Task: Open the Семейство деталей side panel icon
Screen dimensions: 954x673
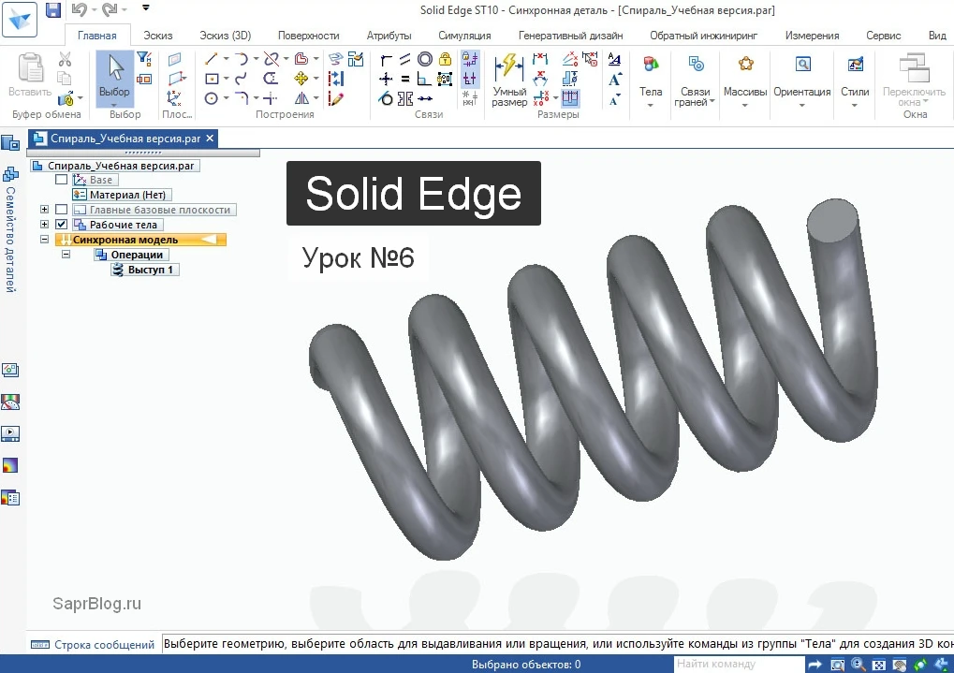Action: click(x=10, y=174)
